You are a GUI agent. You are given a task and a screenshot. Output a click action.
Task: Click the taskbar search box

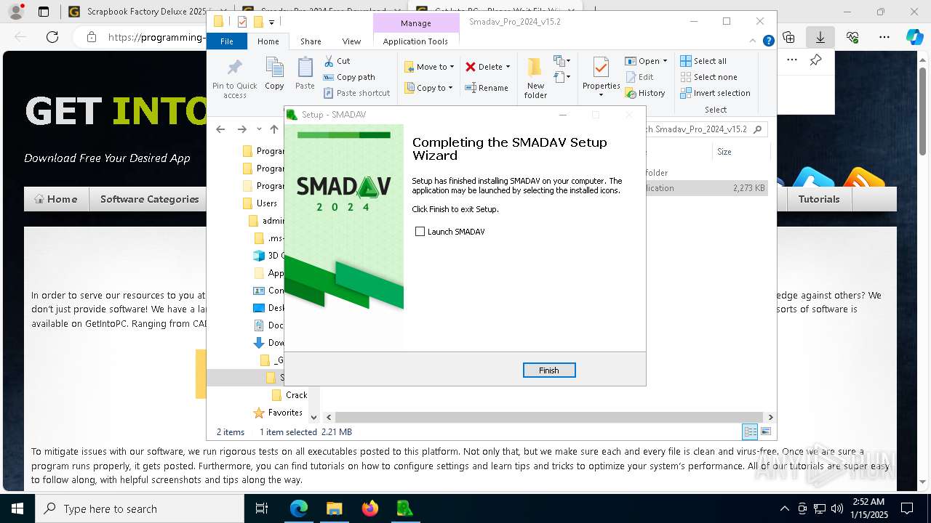click(x=140, y=508)
